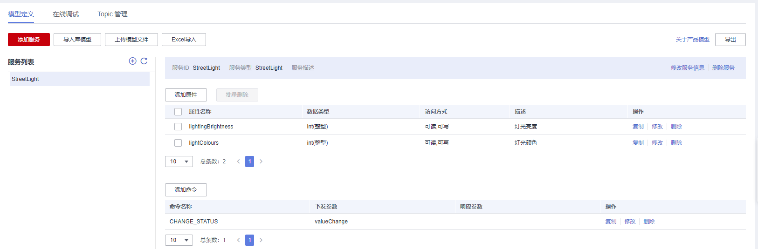The height and width of the screenshot is (249, 758).
Task: Go to previous page of commands table
Action: coord(238,240)
